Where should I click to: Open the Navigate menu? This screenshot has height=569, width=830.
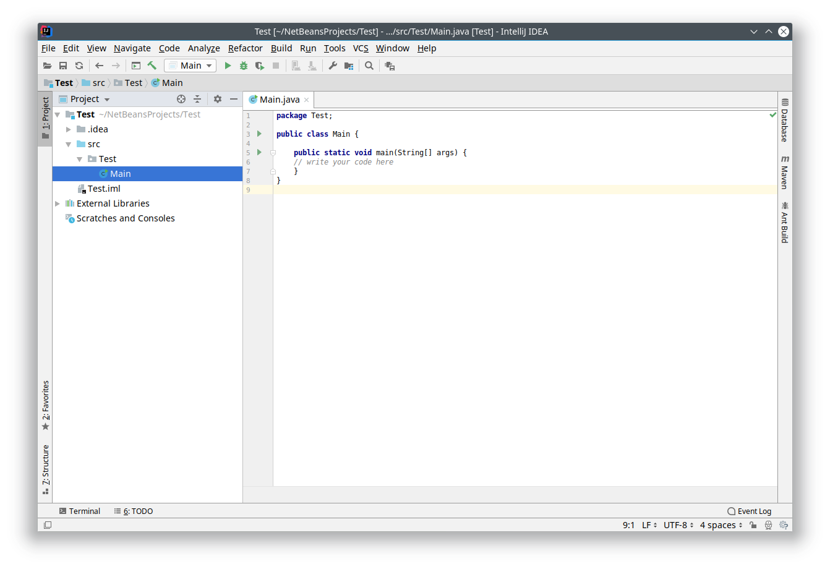[x=132, y=48]
